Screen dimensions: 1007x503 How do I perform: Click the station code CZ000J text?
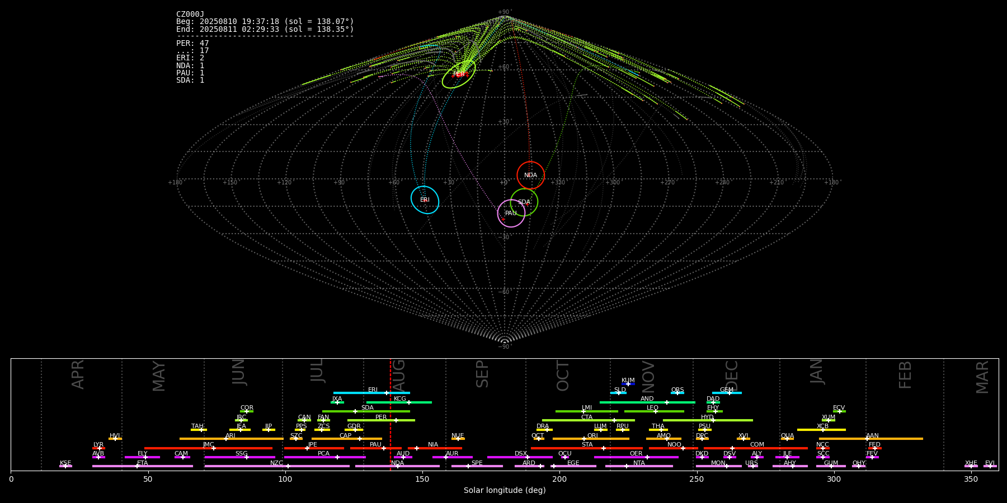pos(190,15)
